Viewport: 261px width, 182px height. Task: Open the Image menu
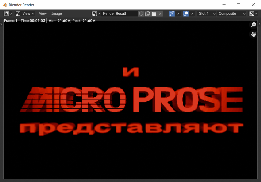pyautogui.click(x=57, y=13)
